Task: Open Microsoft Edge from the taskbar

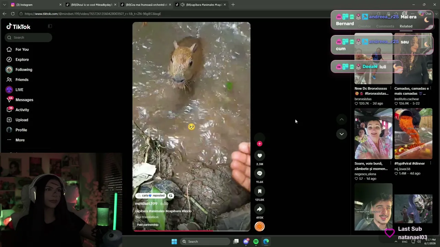Action: point(266,242)
